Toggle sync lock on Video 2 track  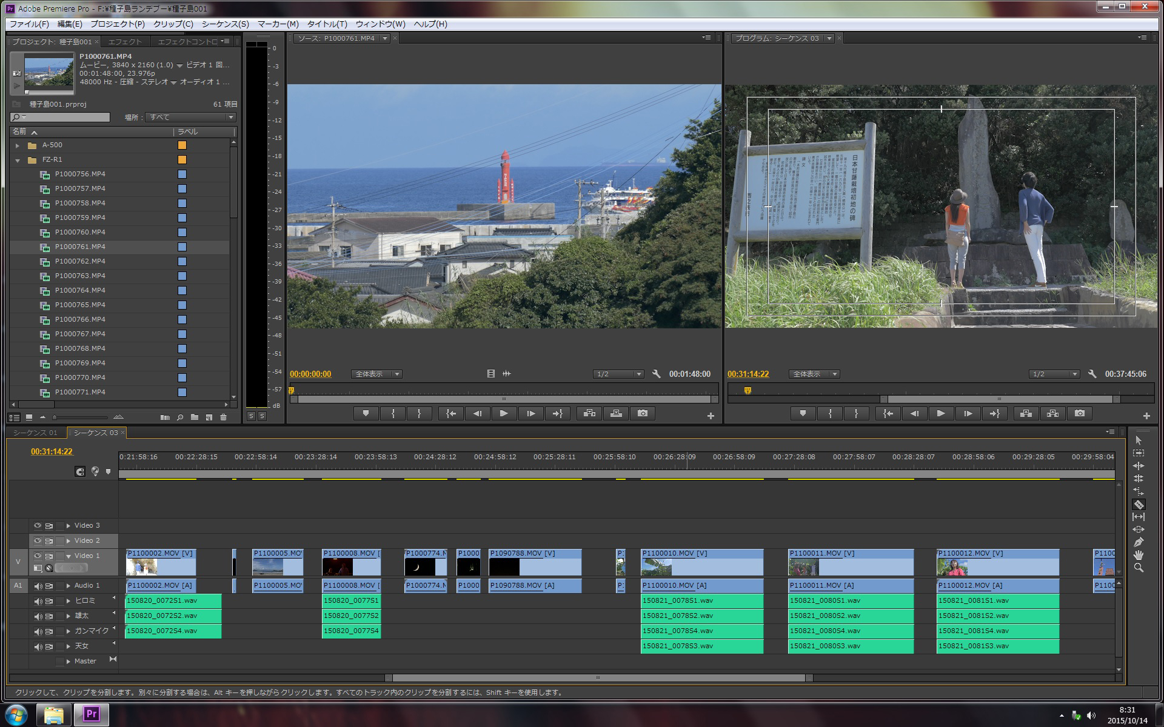[49, 541]
